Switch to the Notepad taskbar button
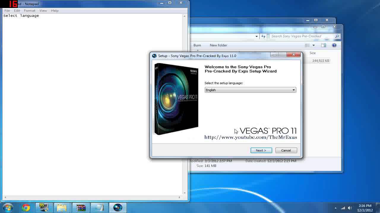 tap(99, 208)
